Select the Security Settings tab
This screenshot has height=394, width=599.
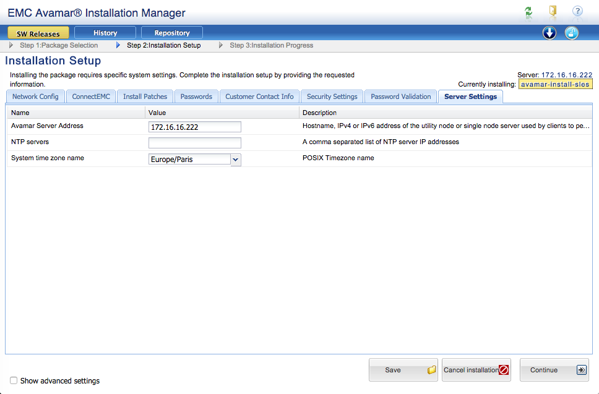(x=332, y=96)
